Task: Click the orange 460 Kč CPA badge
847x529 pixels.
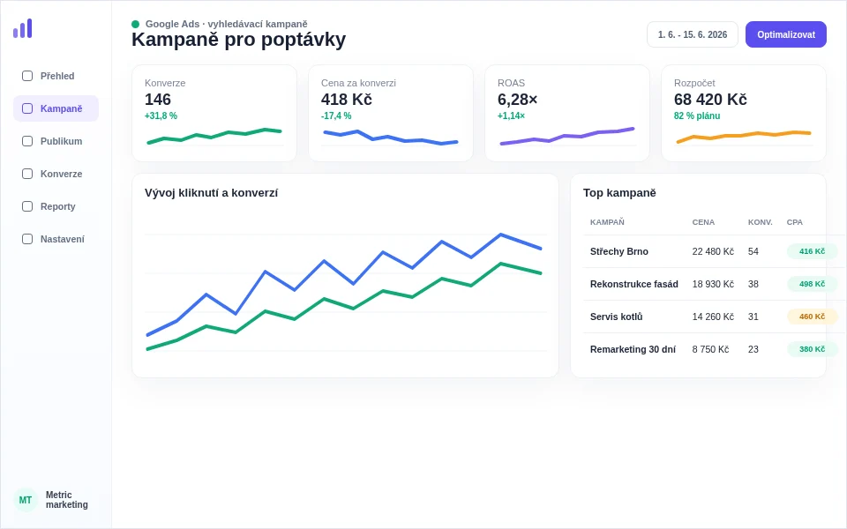Action: [x=812, y=317]
